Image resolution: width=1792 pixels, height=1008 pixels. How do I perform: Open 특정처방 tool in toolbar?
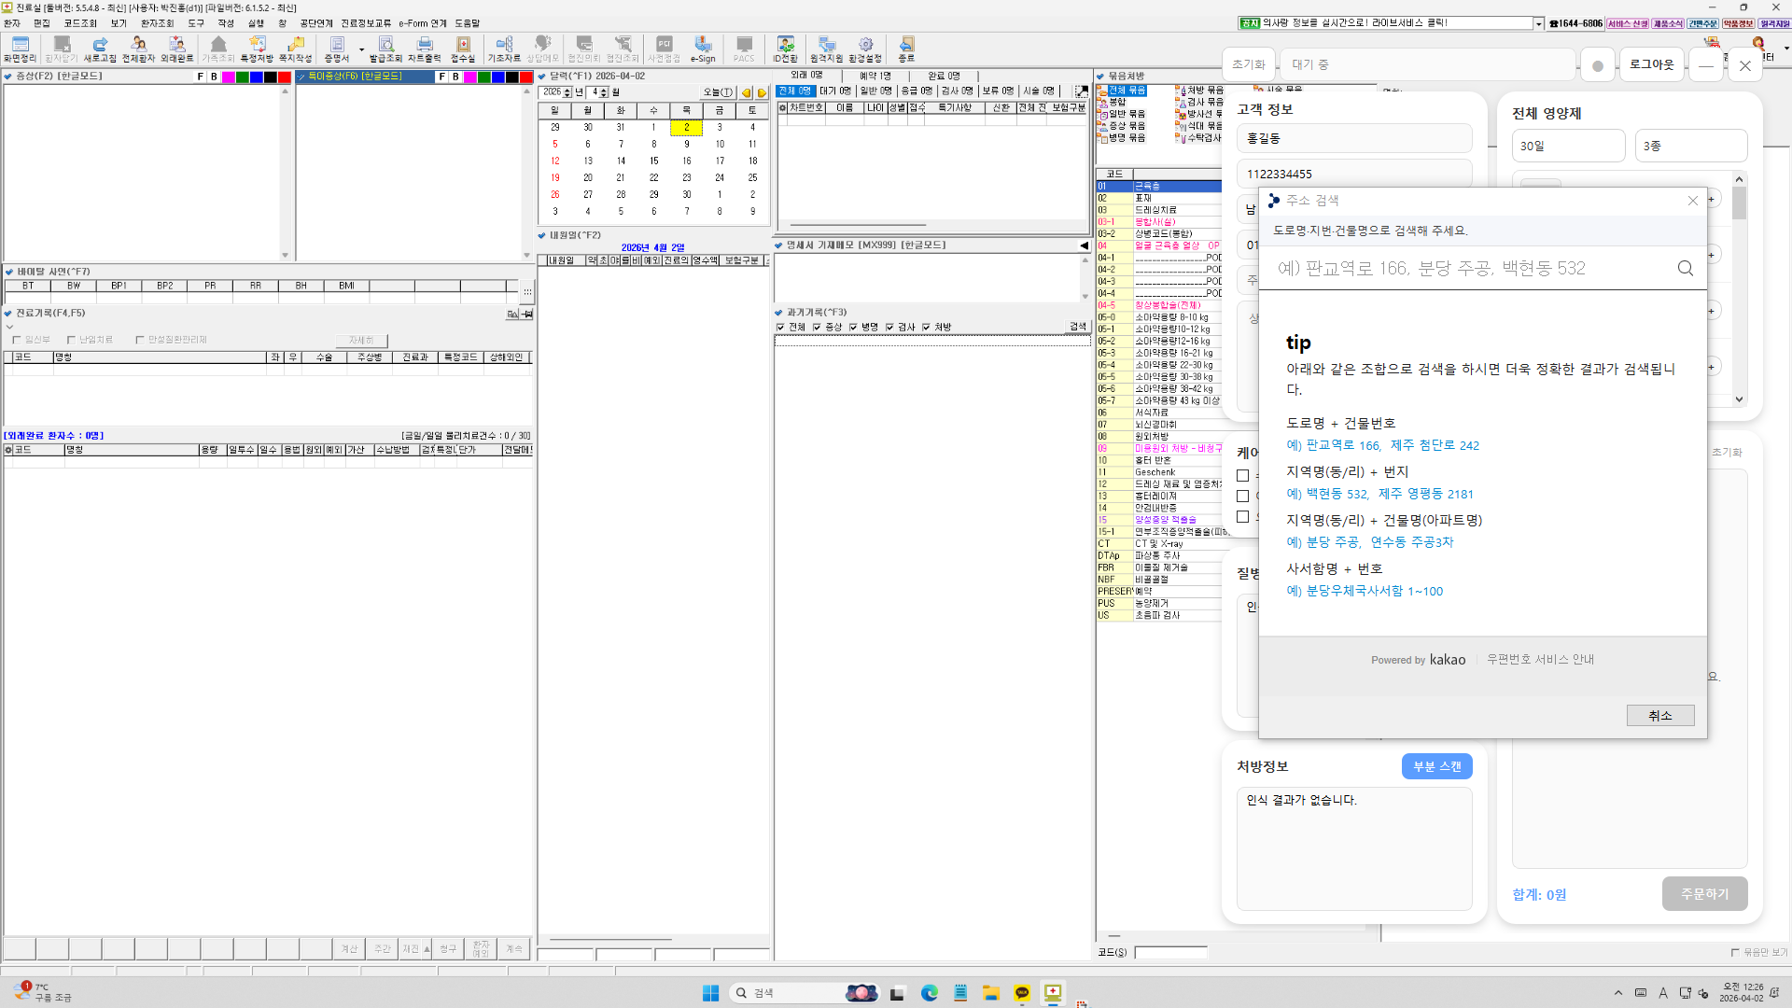click(x=257, y=49)
